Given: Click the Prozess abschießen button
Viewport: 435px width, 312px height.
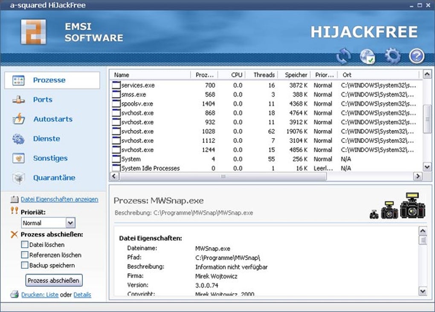Looking at the screenshot, I should click(x=54, y=281).
